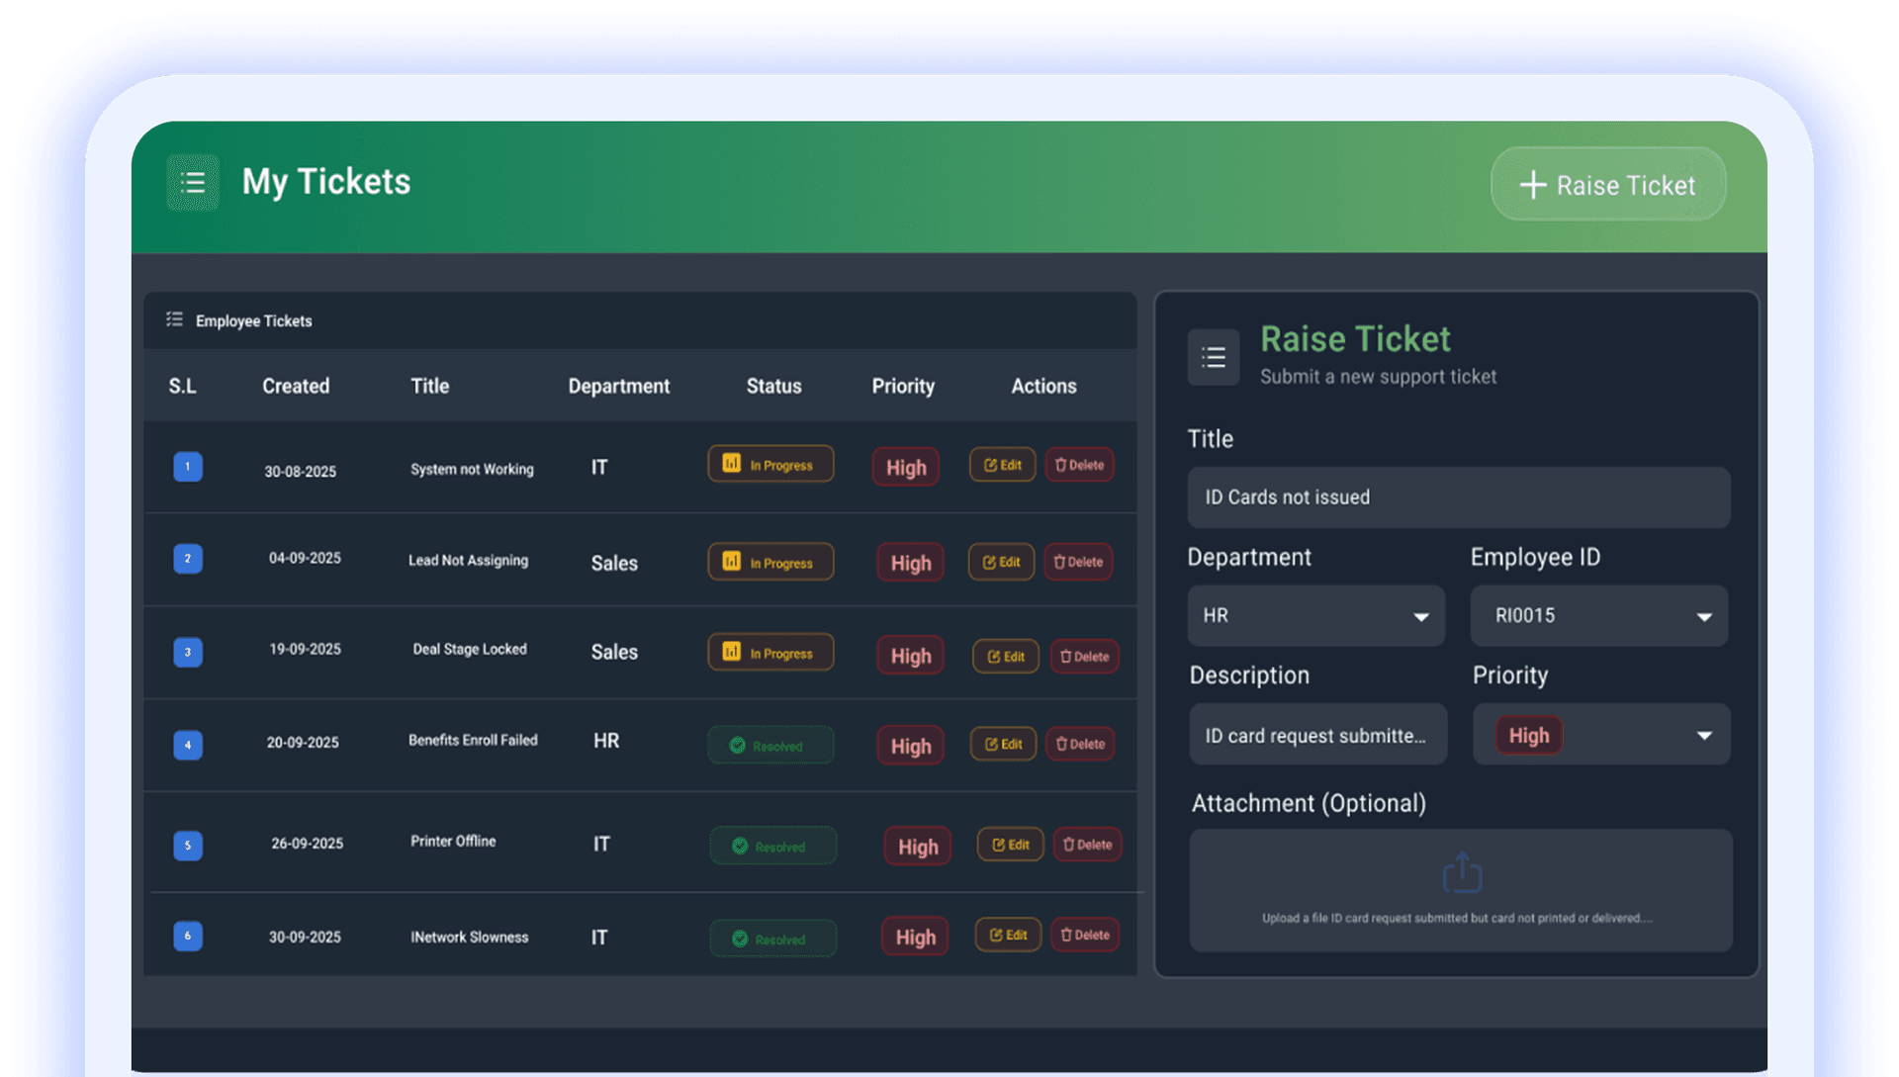
Task: Click the upload icon in the Attachment area
Action: (x=1462, y=871)
